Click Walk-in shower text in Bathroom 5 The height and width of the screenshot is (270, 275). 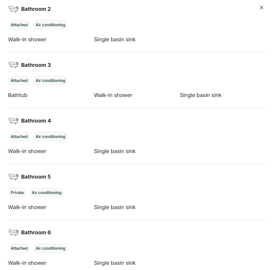[27, 207]
